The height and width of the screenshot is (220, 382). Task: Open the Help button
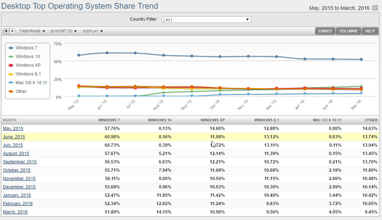370,31
